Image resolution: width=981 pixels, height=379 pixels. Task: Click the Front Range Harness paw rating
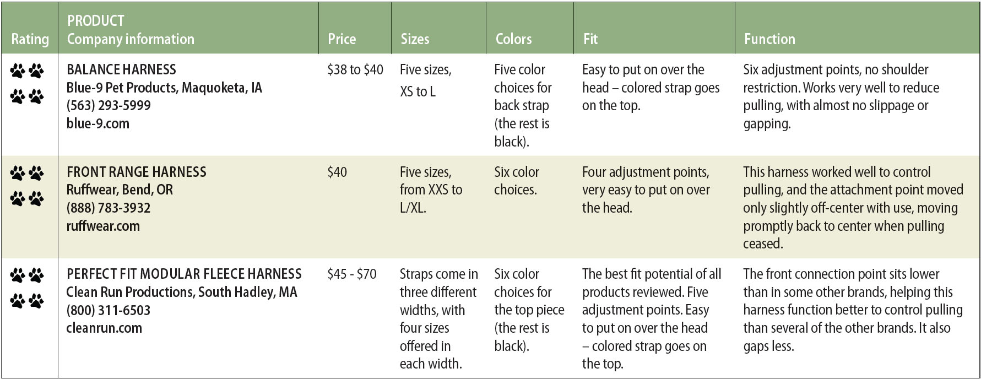(27, 186)
